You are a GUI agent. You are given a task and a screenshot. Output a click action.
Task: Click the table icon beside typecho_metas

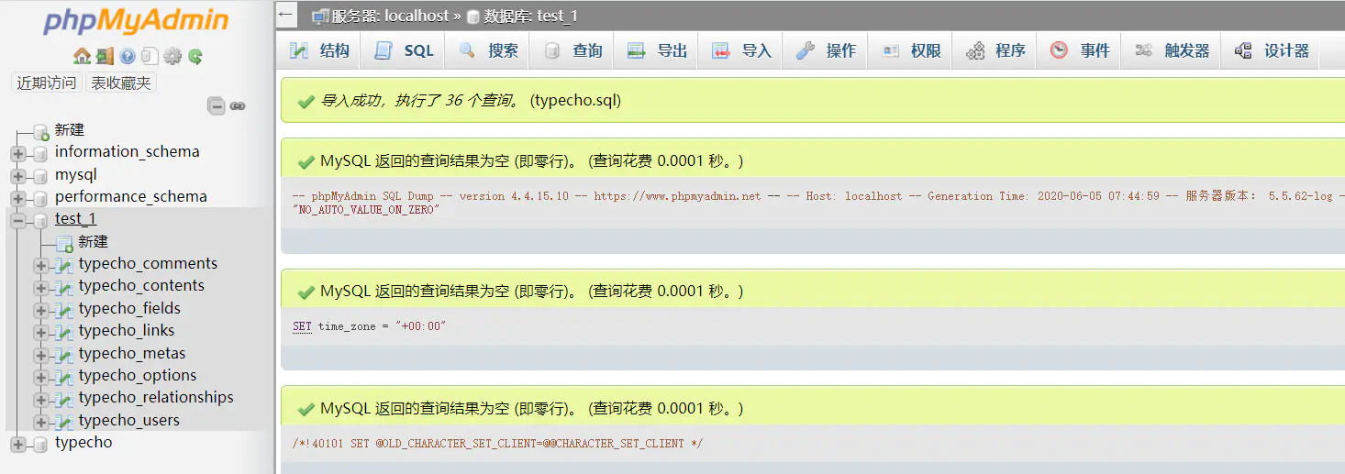tap(64, 355)
